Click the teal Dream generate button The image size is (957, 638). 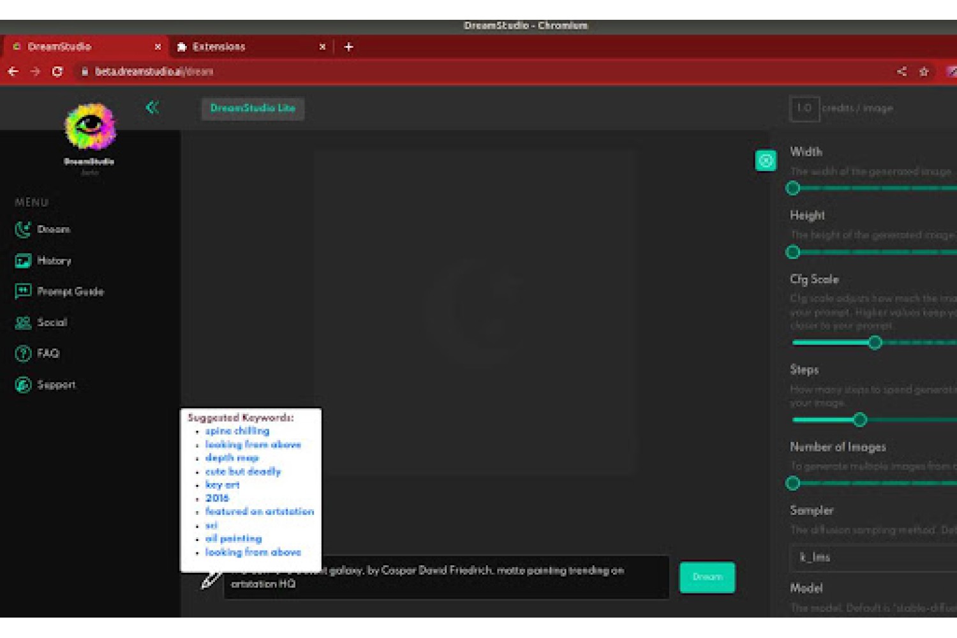pyautogui.click(x=707, y=577)
